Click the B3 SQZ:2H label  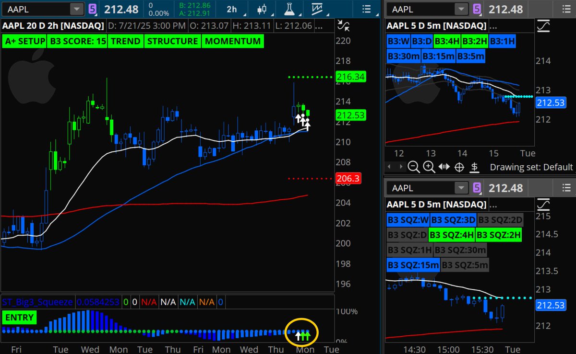[498, 235]
